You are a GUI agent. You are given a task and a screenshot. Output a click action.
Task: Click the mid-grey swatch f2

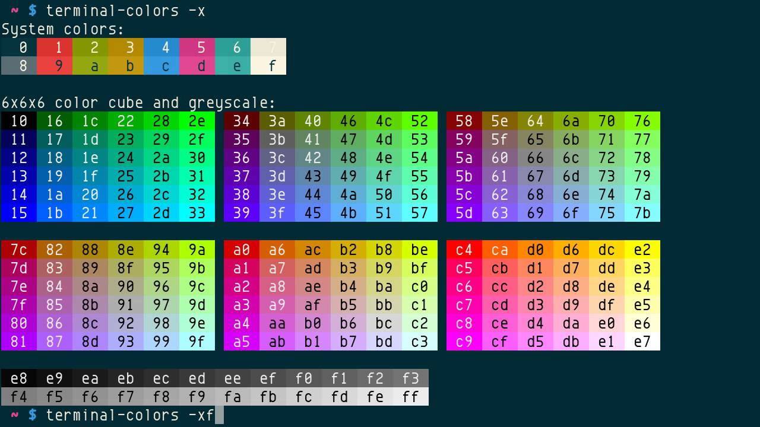[x=375, y=378]
